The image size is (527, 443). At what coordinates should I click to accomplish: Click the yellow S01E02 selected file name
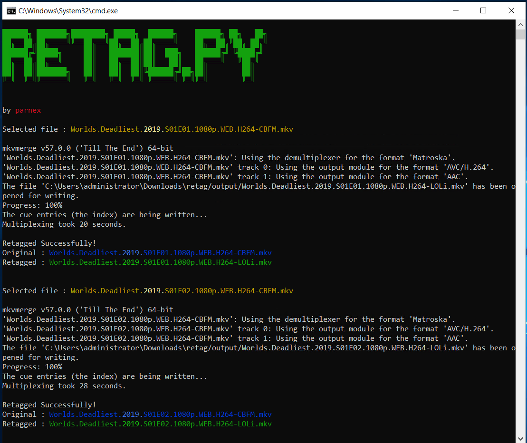coord(182,291)
